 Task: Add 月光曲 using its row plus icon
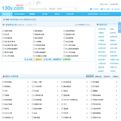coord(57,91)
